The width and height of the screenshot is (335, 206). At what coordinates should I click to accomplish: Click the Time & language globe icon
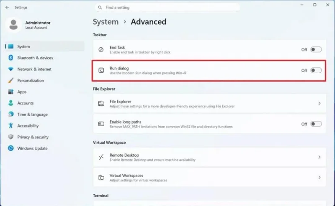[11, 114]
